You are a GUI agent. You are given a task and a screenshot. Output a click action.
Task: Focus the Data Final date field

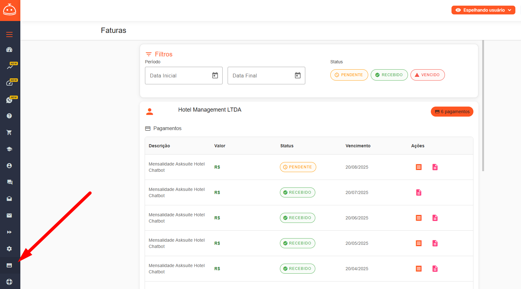pos(266,76)
